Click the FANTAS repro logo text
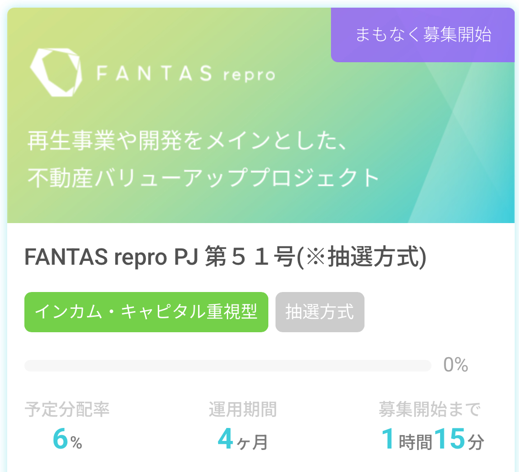Viewport: 519px width, 472px height. (186, 74)
